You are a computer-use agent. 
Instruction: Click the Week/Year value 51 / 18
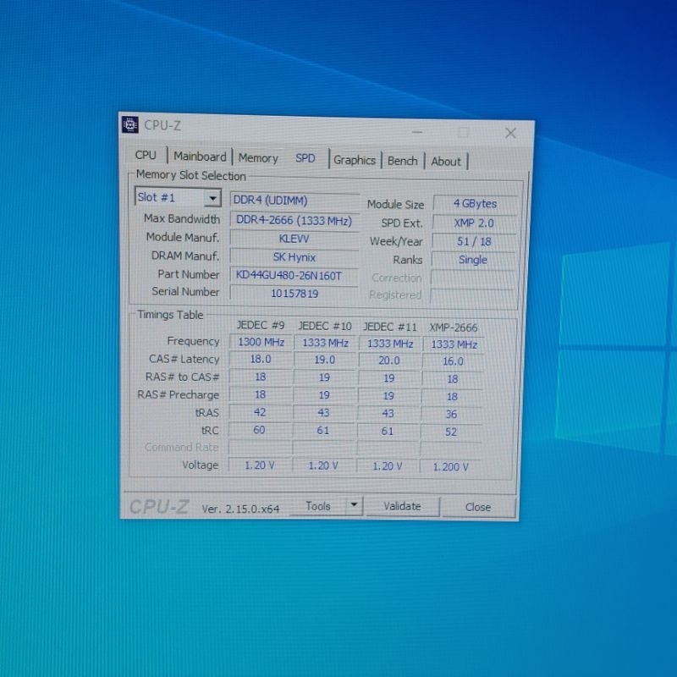[x=474, y=242]
